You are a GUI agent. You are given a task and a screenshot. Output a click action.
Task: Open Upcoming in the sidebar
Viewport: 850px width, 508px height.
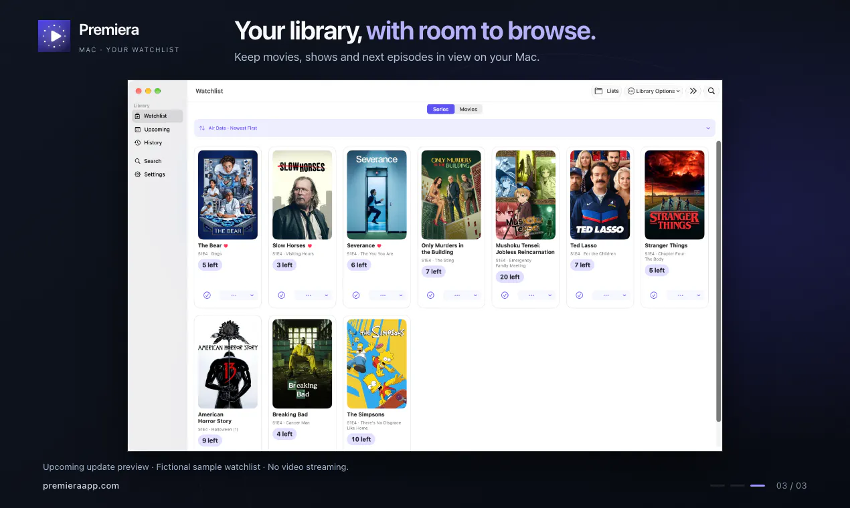tap(157, 130)
